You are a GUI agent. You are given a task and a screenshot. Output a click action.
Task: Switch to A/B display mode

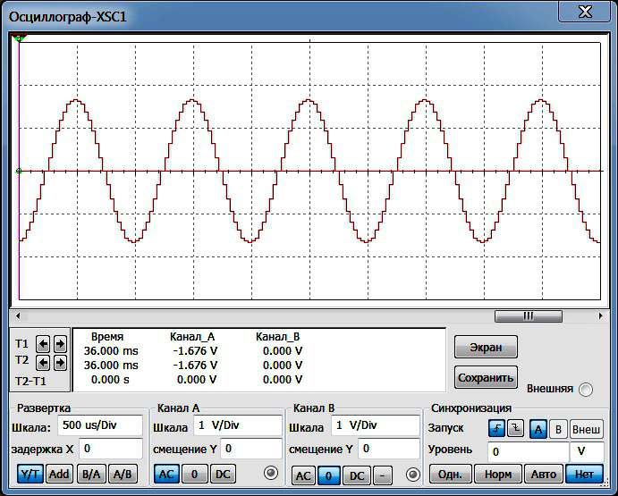[x=123, y=475]
